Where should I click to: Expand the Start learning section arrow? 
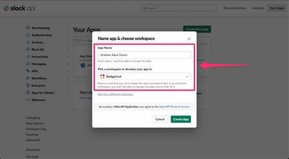67,28
